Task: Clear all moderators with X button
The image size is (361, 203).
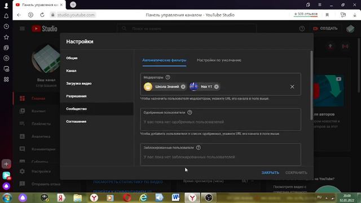Action: click(x=292, y=87)
